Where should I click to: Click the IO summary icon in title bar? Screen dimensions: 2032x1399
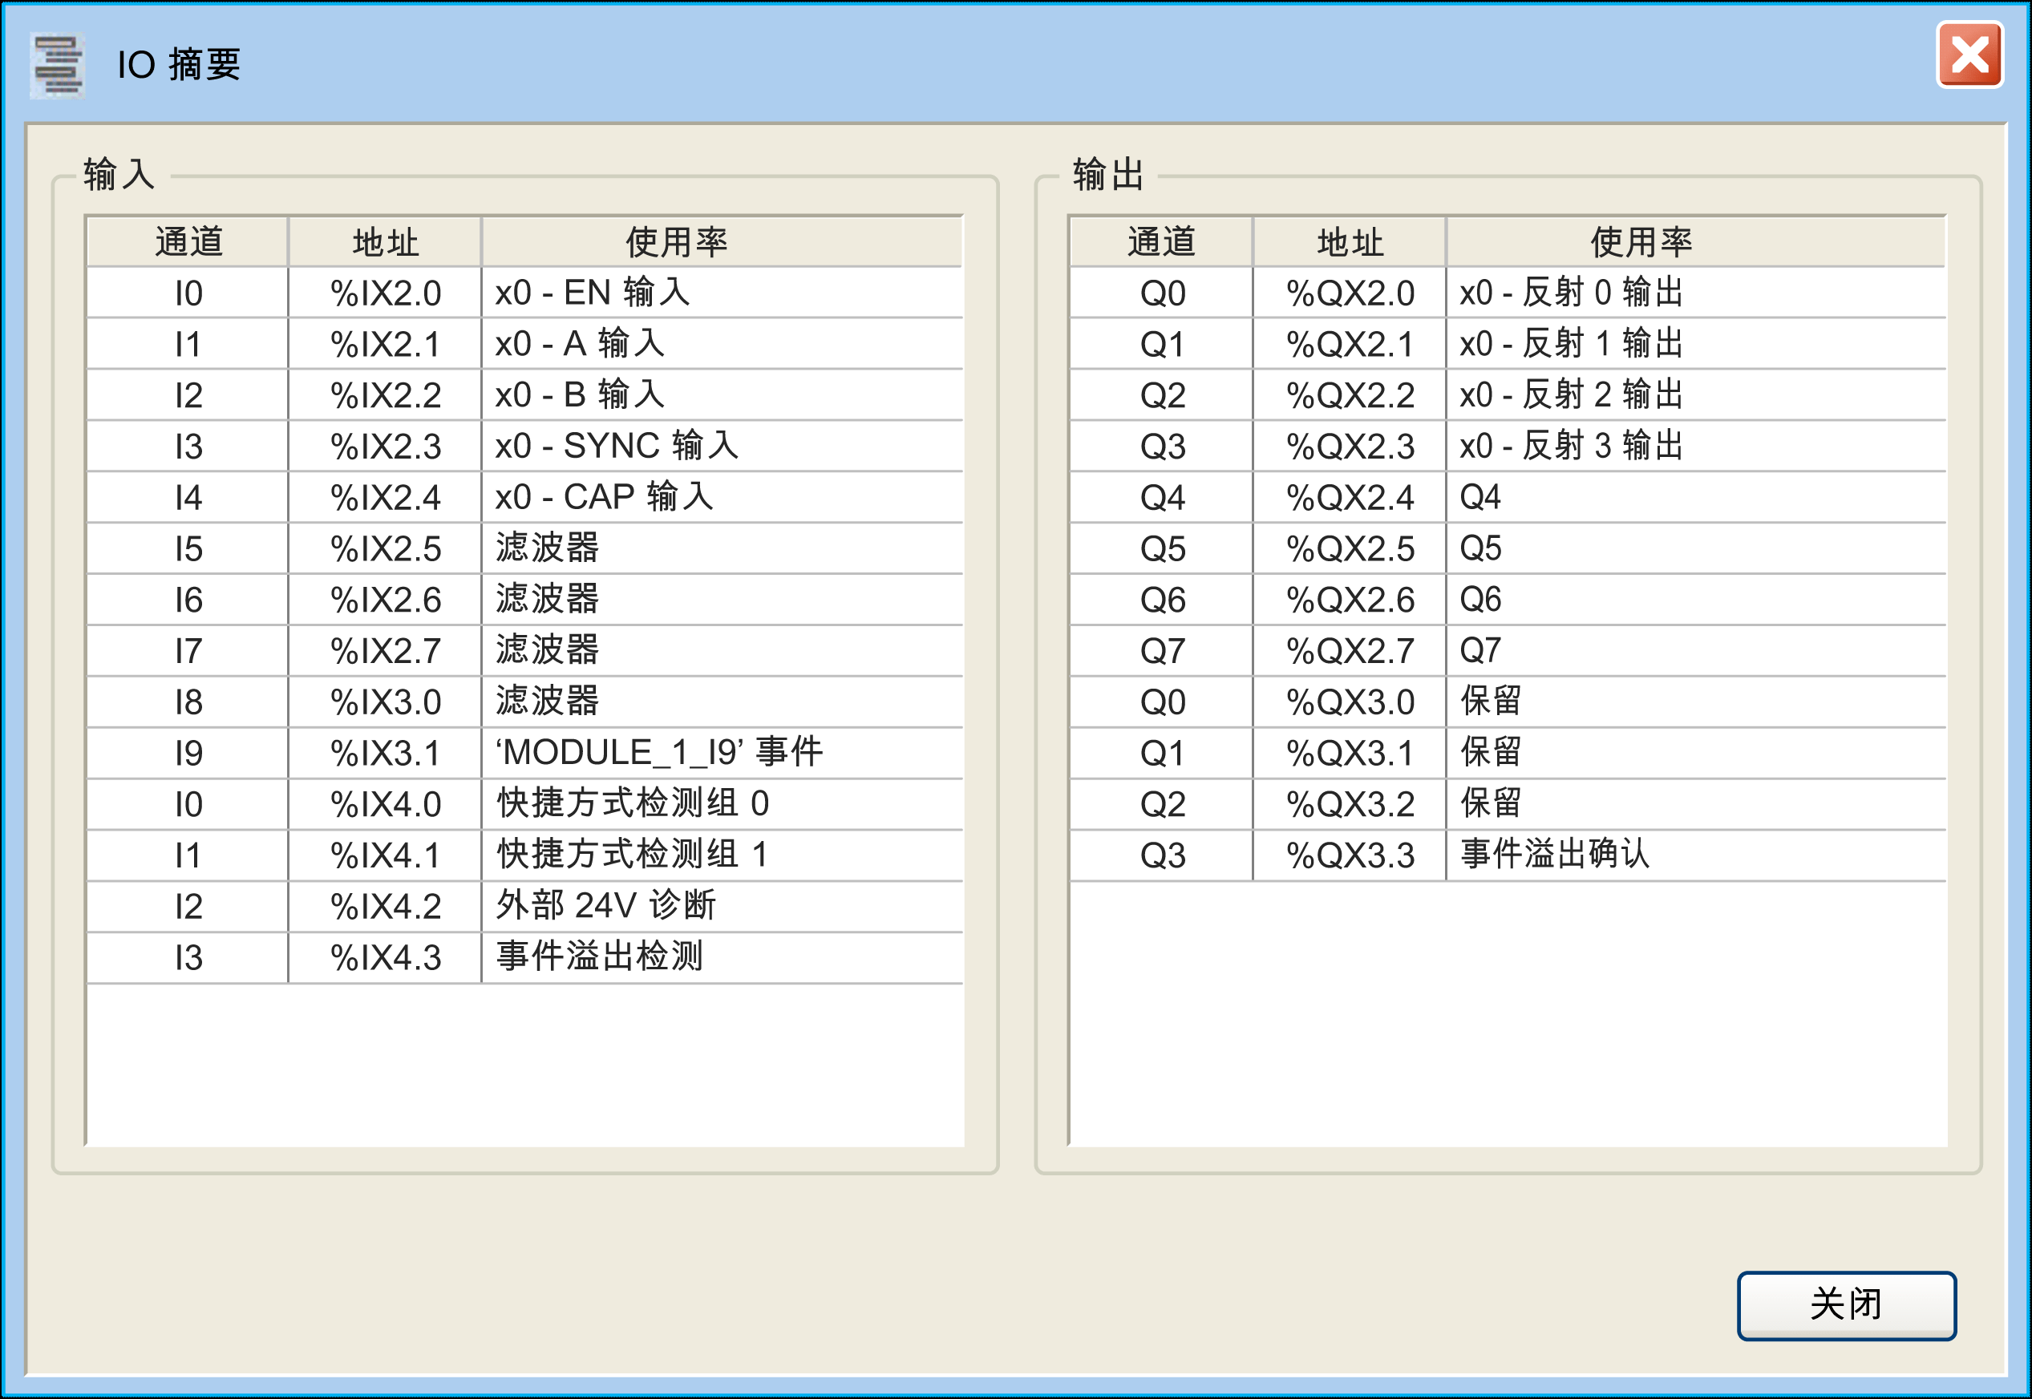pyautogui.click(x=57, y=66)
